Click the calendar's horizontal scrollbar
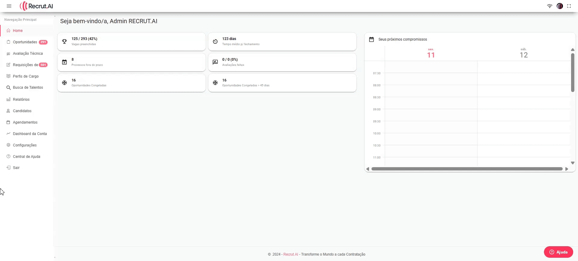 click(x=467, y=169)
